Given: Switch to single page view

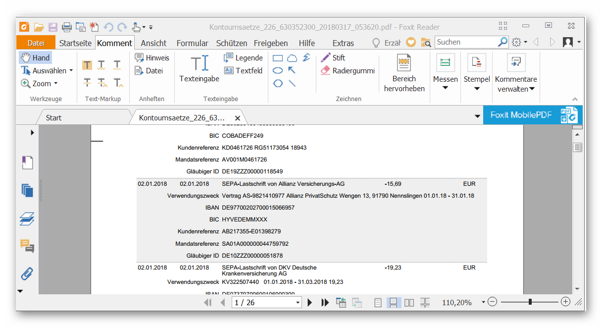Looking at the screenshot, I should tap(378, 302).
